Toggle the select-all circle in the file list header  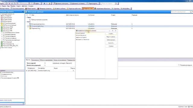point(27,15)
